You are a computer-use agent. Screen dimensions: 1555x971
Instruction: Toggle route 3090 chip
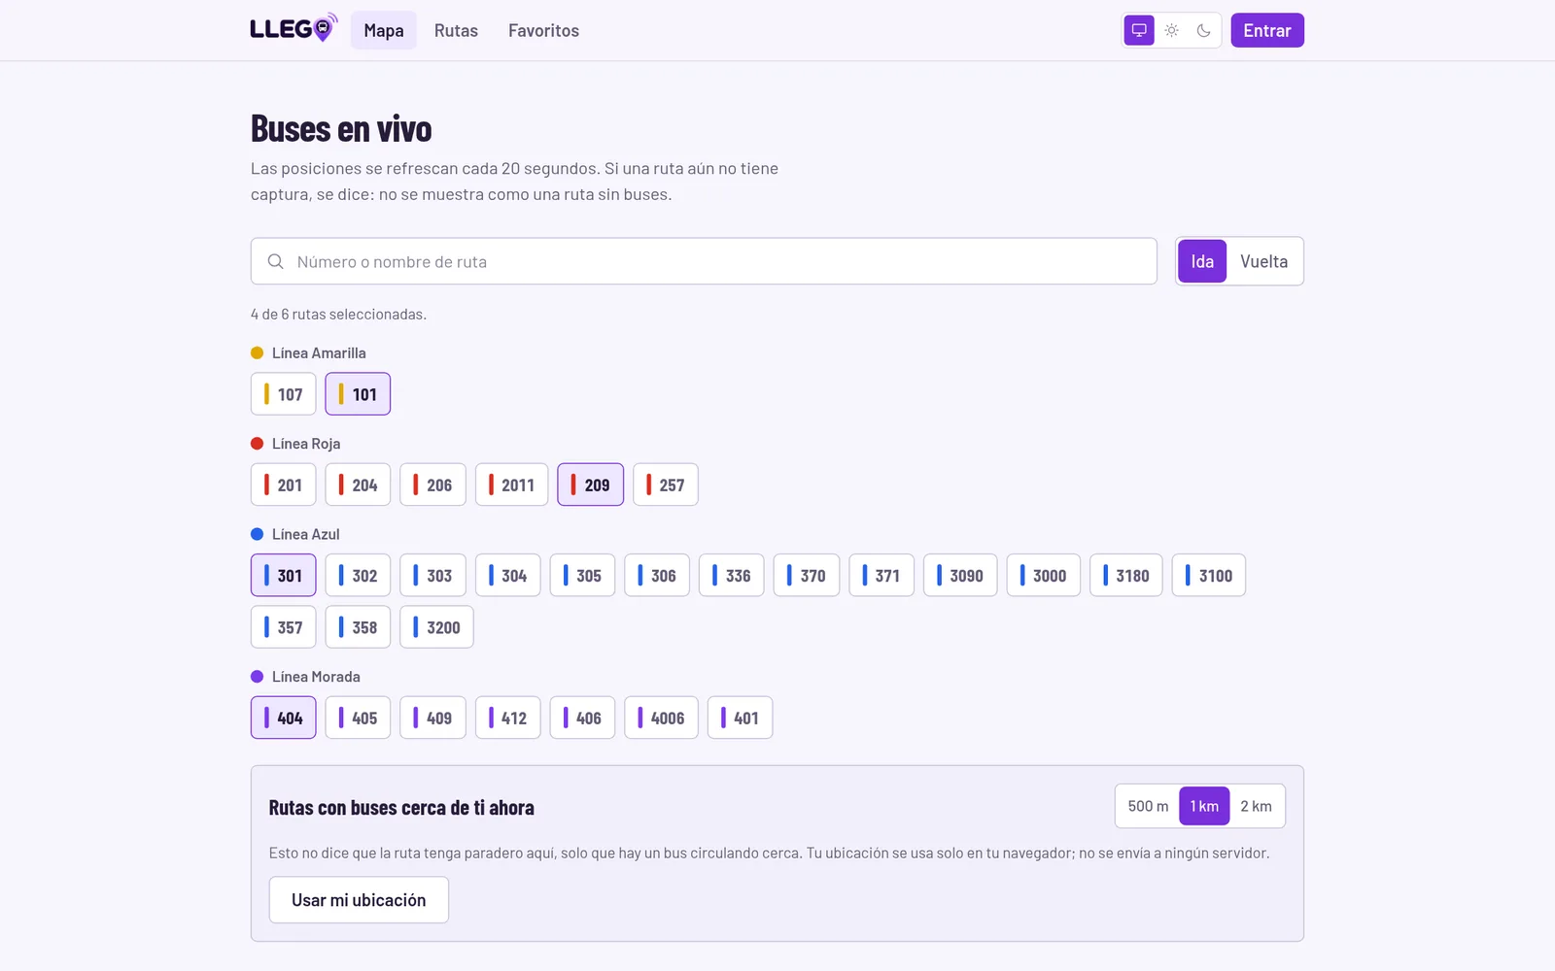click(x=959, y=575)
